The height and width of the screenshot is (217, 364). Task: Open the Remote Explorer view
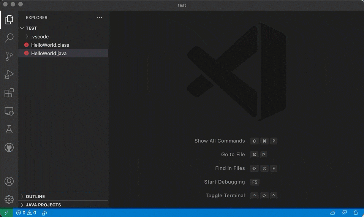[x=9, y=111]
